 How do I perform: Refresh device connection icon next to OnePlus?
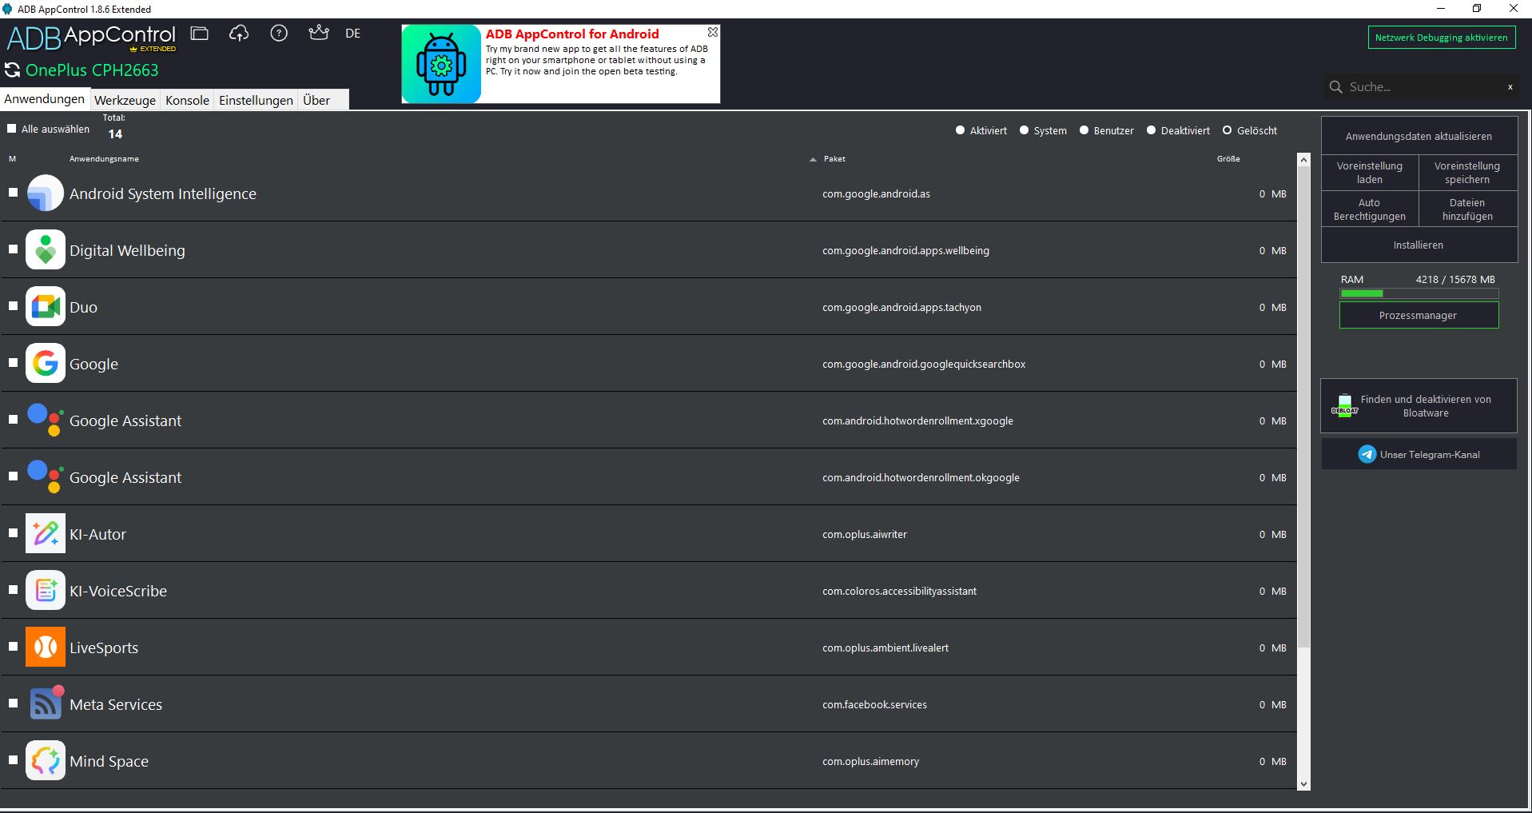pyautogui.click(x=12, y=70)
